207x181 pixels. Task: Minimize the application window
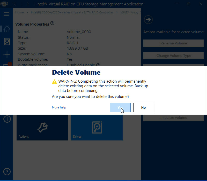(177, 4)
